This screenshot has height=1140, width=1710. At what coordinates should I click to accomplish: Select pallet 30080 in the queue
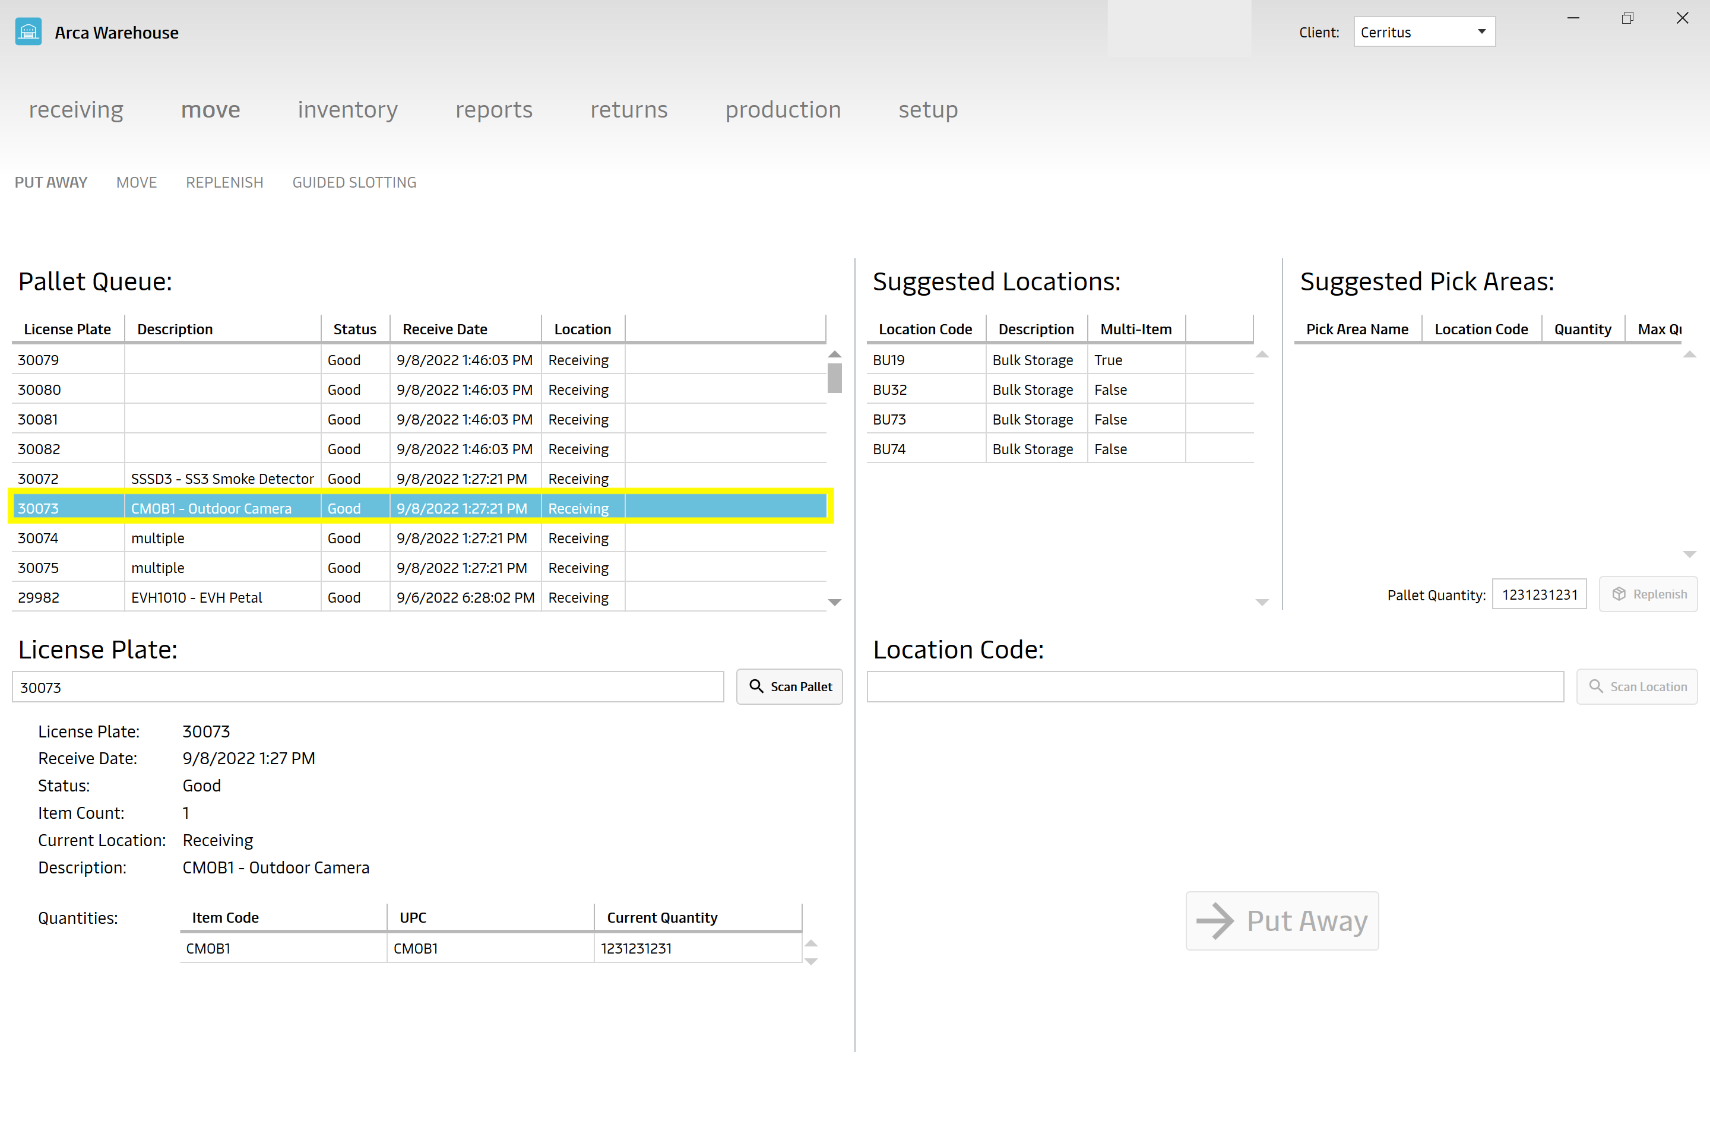(x=419, y=389)
